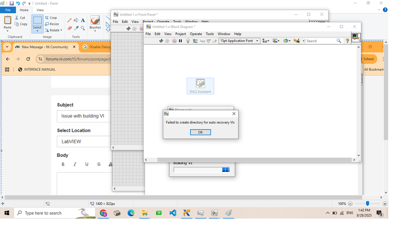This screenshot has width=398, height=234.
Task: Switch to New Message NI Community tab
Action: [x=45, y=47]
